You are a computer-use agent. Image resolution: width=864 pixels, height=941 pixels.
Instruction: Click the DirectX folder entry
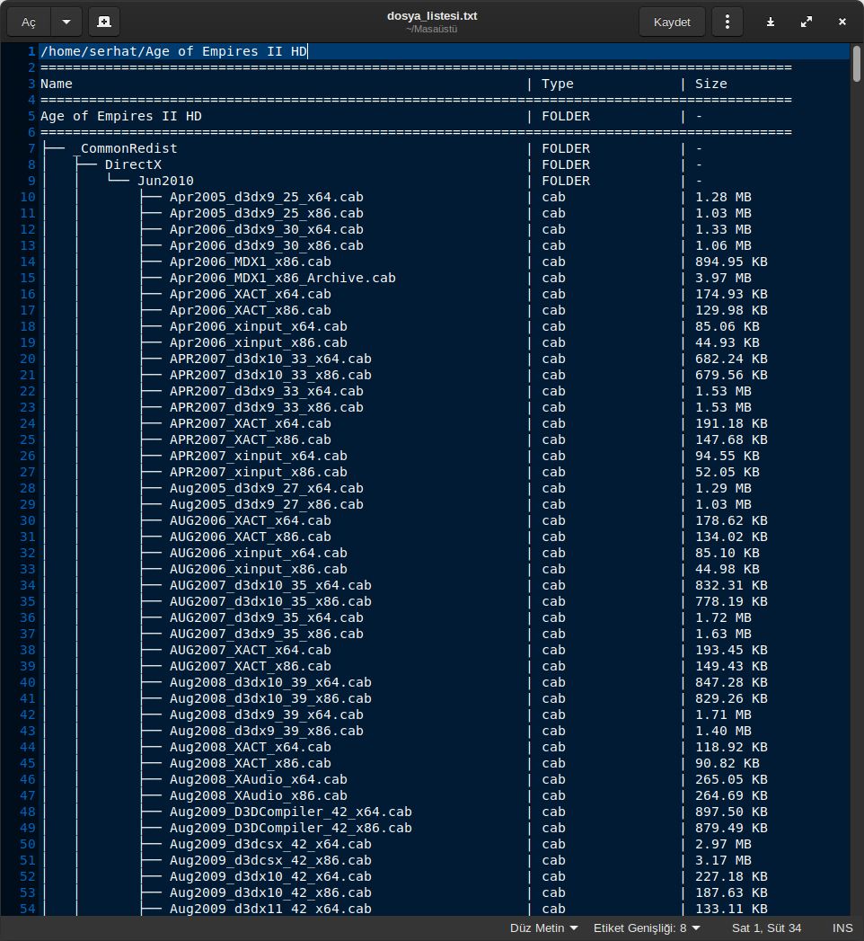click(x=133, y=164)
